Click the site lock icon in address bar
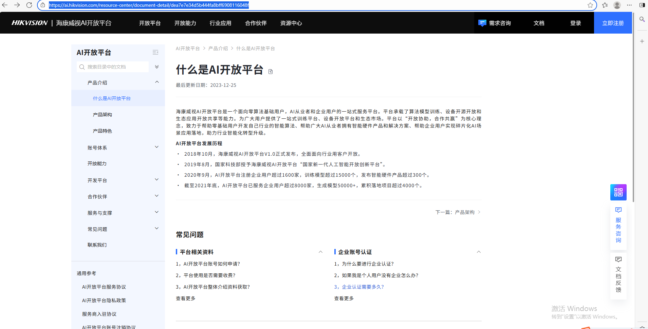This screenshot has height=329, width=648. click(x=43, y=5)
